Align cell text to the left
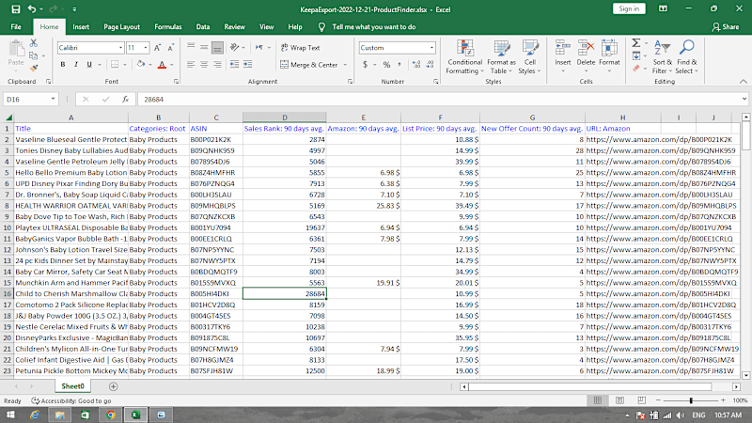Image resolution: width=752 pixels, height=423 pixels. pyautogui.click(x=191, y=64)
